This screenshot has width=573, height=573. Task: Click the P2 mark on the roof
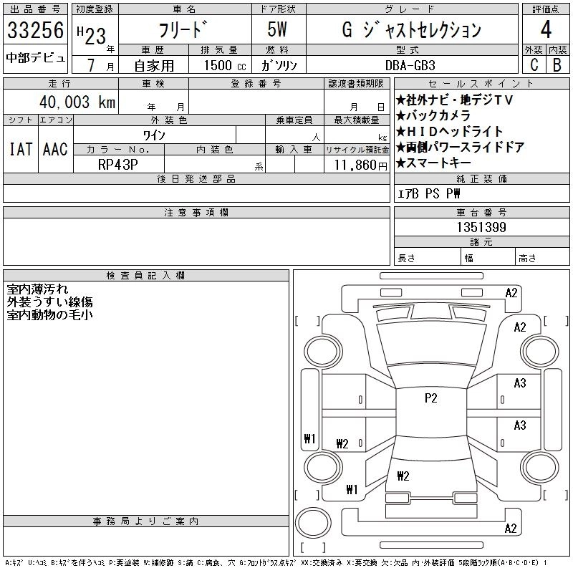coord(431,398)
